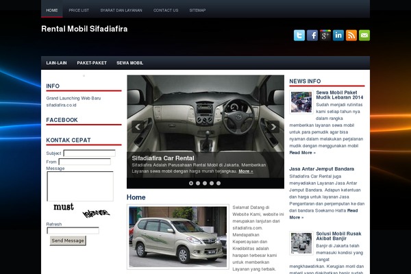Open the PRICE LIST menu item
Screen dimensions: 411x274
[79, 10]
